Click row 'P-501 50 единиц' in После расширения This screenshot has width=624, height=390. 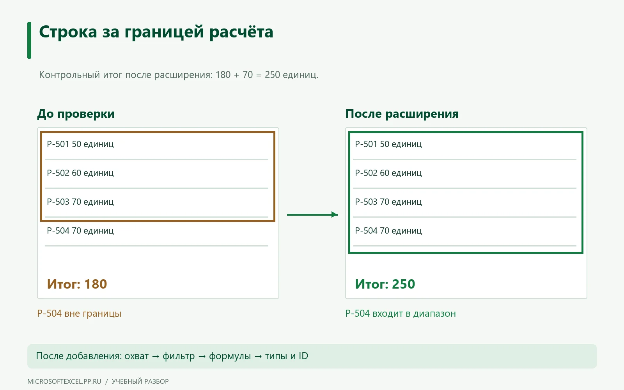(x=464, y=145)
